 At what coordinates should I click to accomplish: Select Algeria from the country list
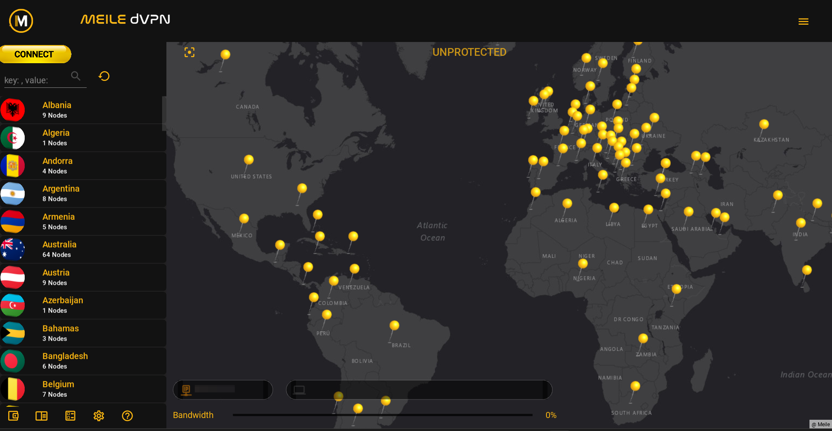pyautogui.click(x=83, y=138)
